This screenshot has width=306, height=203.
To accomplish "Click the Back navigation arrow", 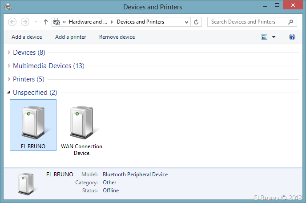I will 12,22.
